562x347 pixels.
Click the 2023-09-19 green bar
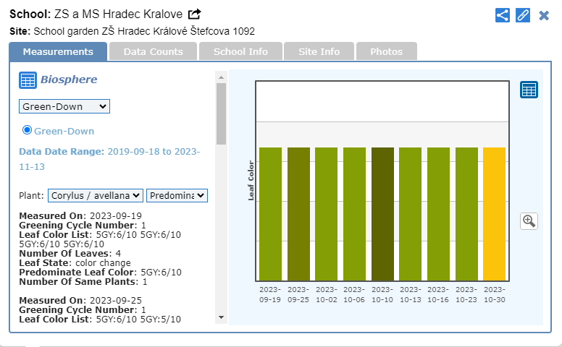[270, 214]
